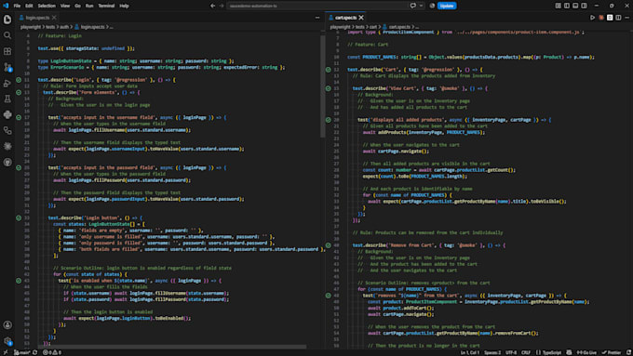633x356 pixels.
Task: Open the Help menu
Action: coord(124,6)
